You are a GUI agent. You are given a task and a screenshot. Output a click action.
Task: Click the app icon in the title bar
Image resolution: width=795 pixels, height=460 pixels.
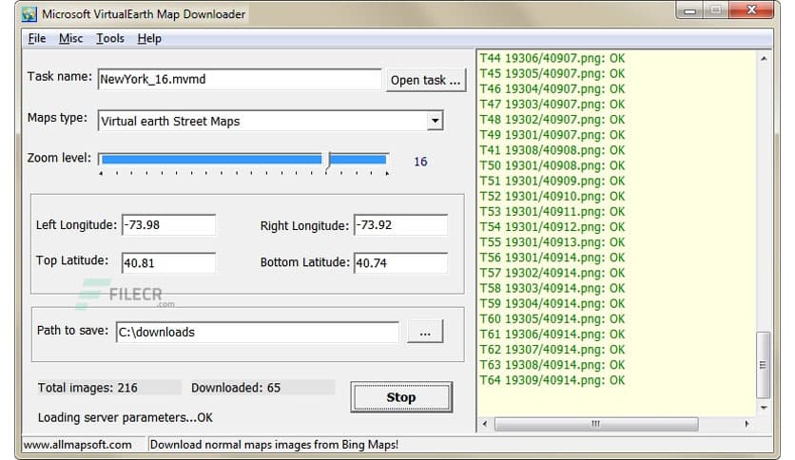click(29, 13)
